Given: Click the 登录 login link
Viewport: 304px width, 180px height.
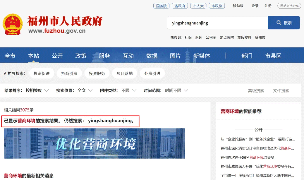Looking at the screenshot, I should click(255, 6).
